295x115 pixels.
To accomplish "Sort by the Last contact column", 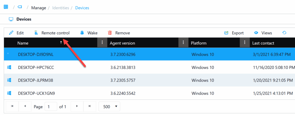I will [x=263, y=43].
